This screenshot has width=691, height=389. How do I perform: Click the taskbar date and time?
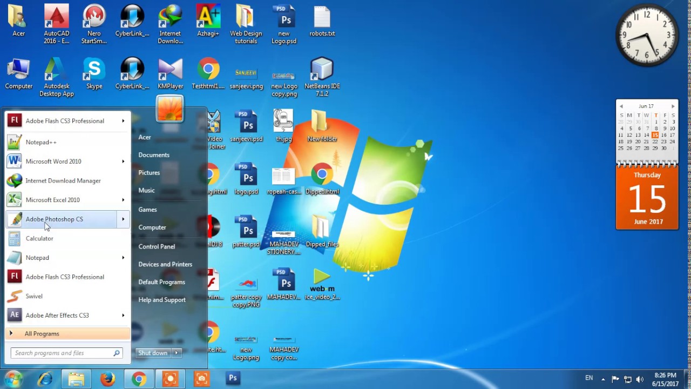pyautogui.click(x=665, y=379)
